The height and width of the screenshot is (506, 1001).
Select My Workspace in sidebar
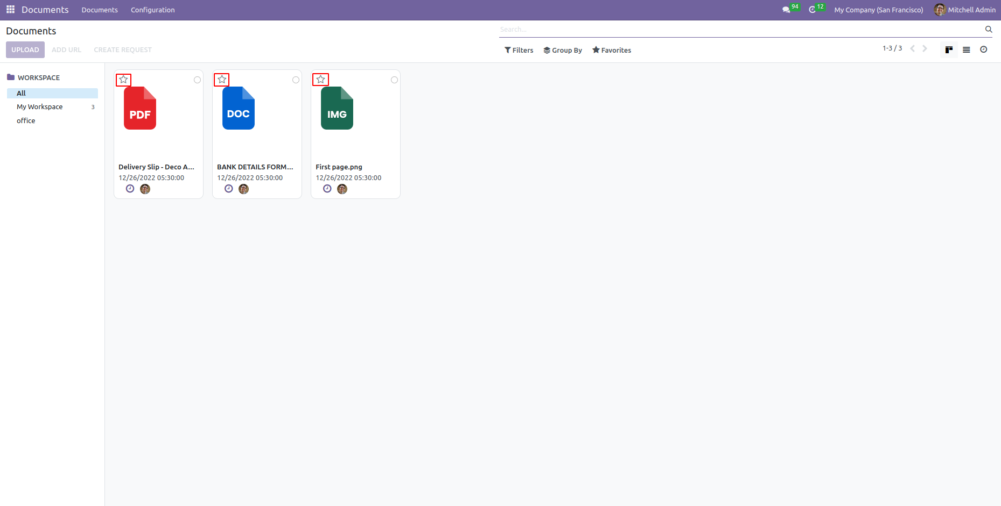[x=40, y=107]
